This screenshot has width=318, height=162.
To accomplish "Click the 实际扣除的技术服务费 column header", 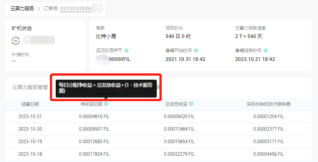I will [269, 104].
